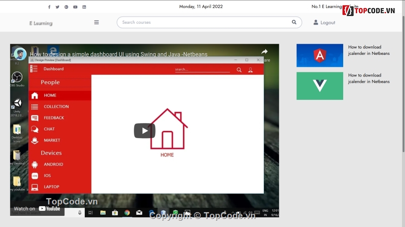Click the File Explorer taskbar icon
The image size is (405, 227).
click(x=103, y=213)
